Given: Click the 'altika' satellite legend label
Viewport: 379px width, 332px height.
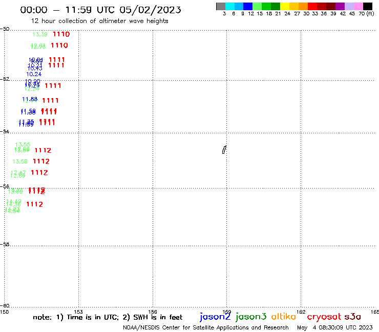Looking at the screenshot, I should click(x=284, y=316).
